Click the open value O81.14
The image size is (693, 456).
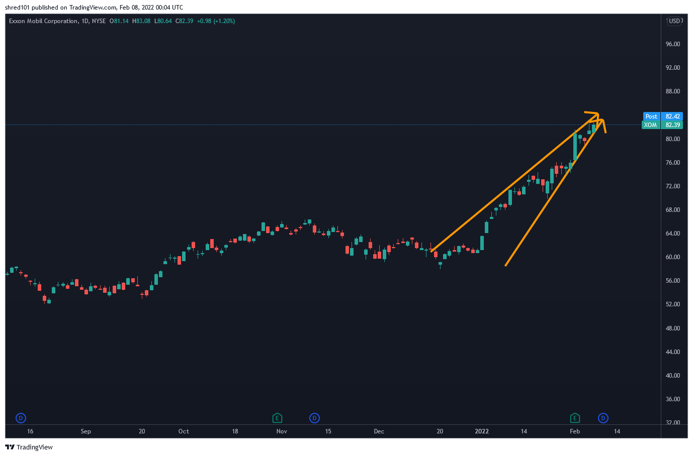[x=119, y=21]
